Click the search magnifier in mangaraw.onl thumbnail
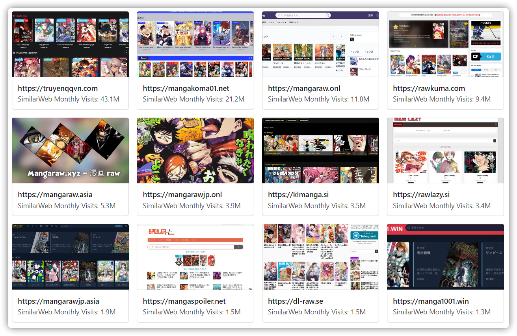 327,15
